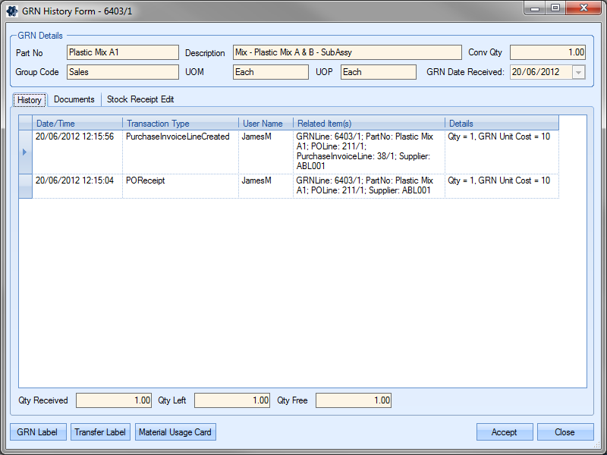Sort by User Name column header
Screen dimensions: 607x455
266,123
